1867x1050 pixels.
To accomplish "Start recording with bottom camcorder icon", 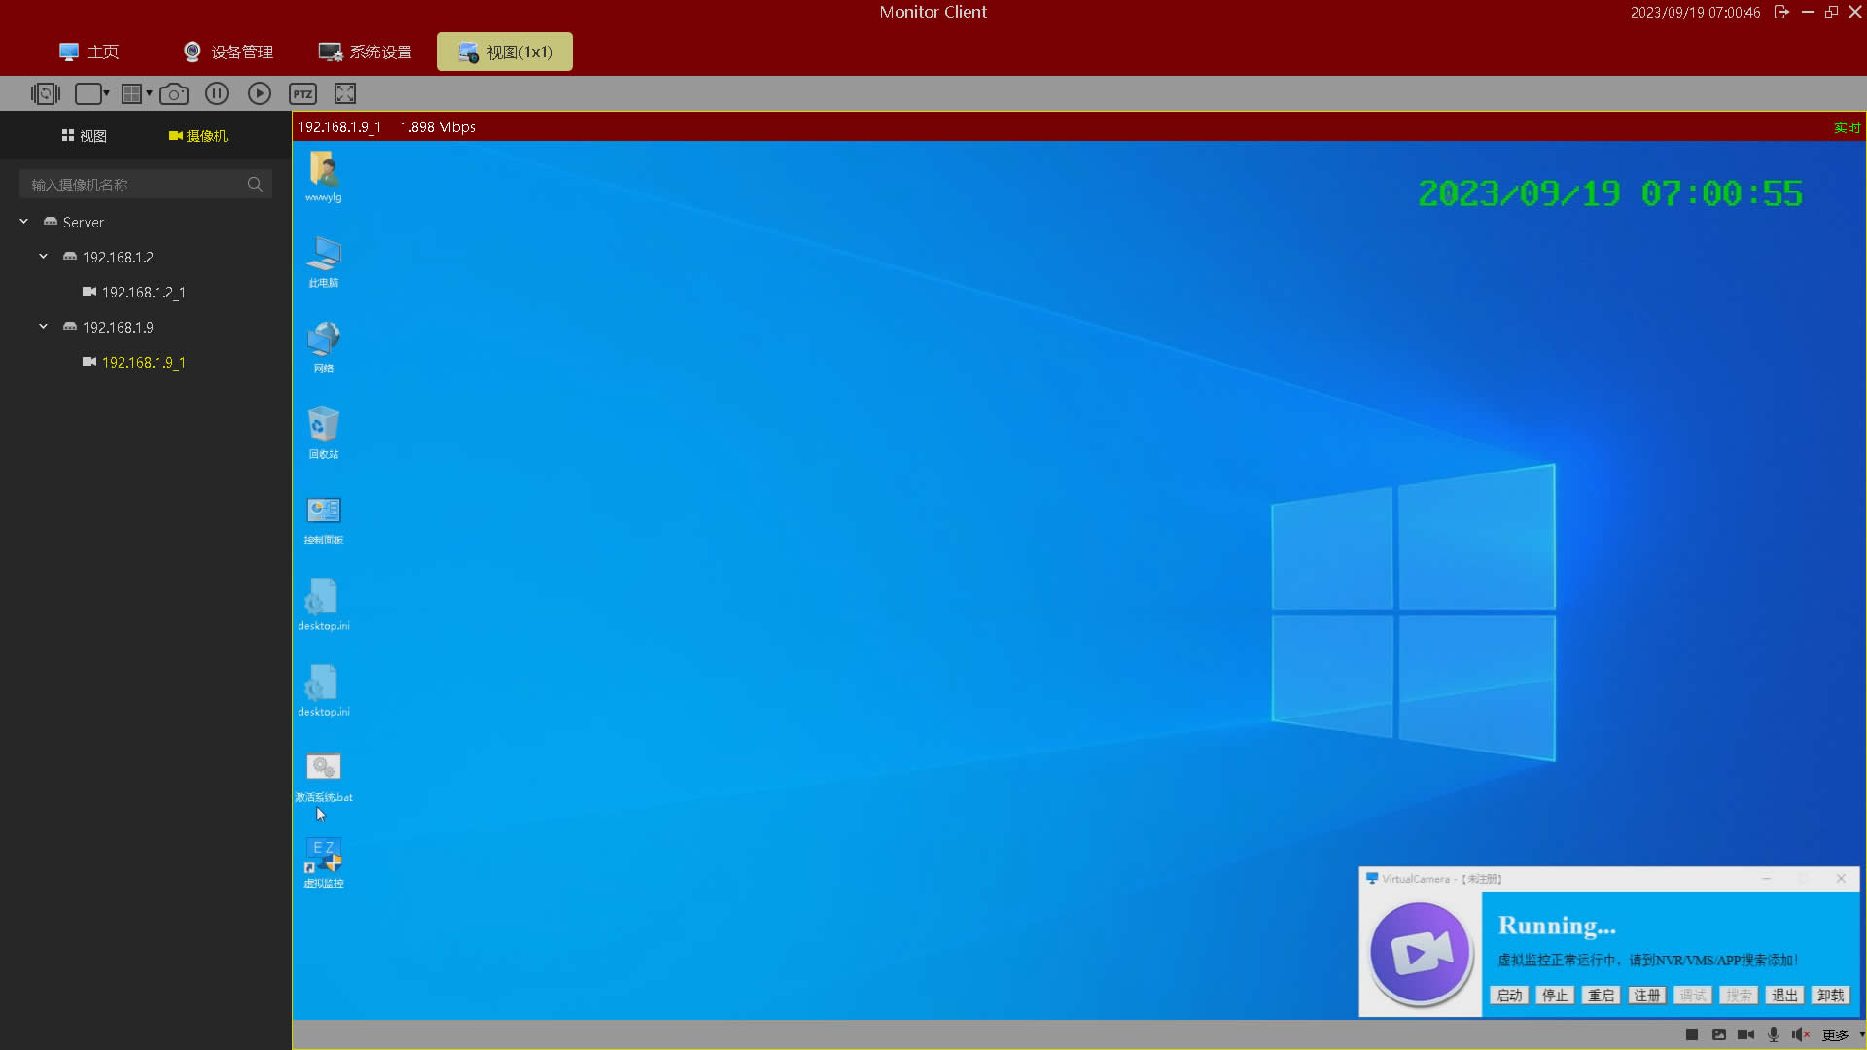I will 1746,1034.
